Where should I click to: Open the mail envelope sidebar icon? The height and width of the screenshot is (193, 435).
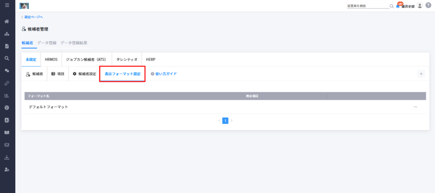pos(7,145)
